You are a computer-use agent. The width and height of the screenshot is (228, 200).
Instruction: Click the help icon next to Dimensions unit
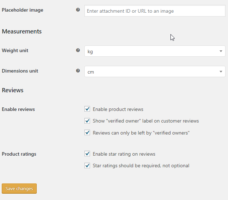(78, 71)
